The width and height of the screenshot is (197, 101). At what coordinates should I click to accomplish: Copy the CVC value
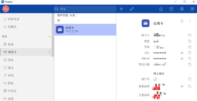point(190,53)
